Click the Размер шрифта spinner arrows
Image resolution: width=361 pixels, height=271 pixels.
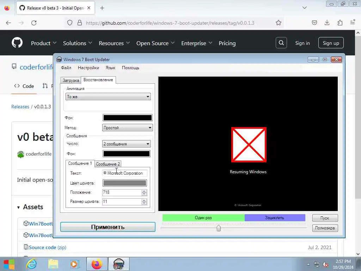(x=144, y=201)
